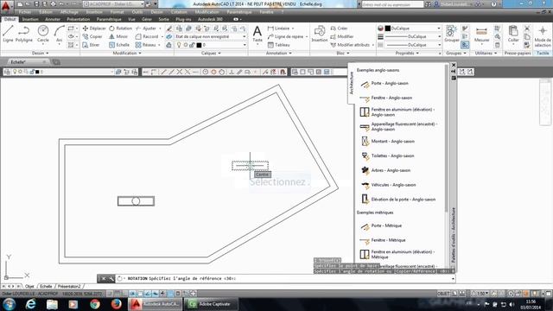Switch to Annoter ribbon tab
This screenshot has height=311, width=553.
[x=53, y=19]
